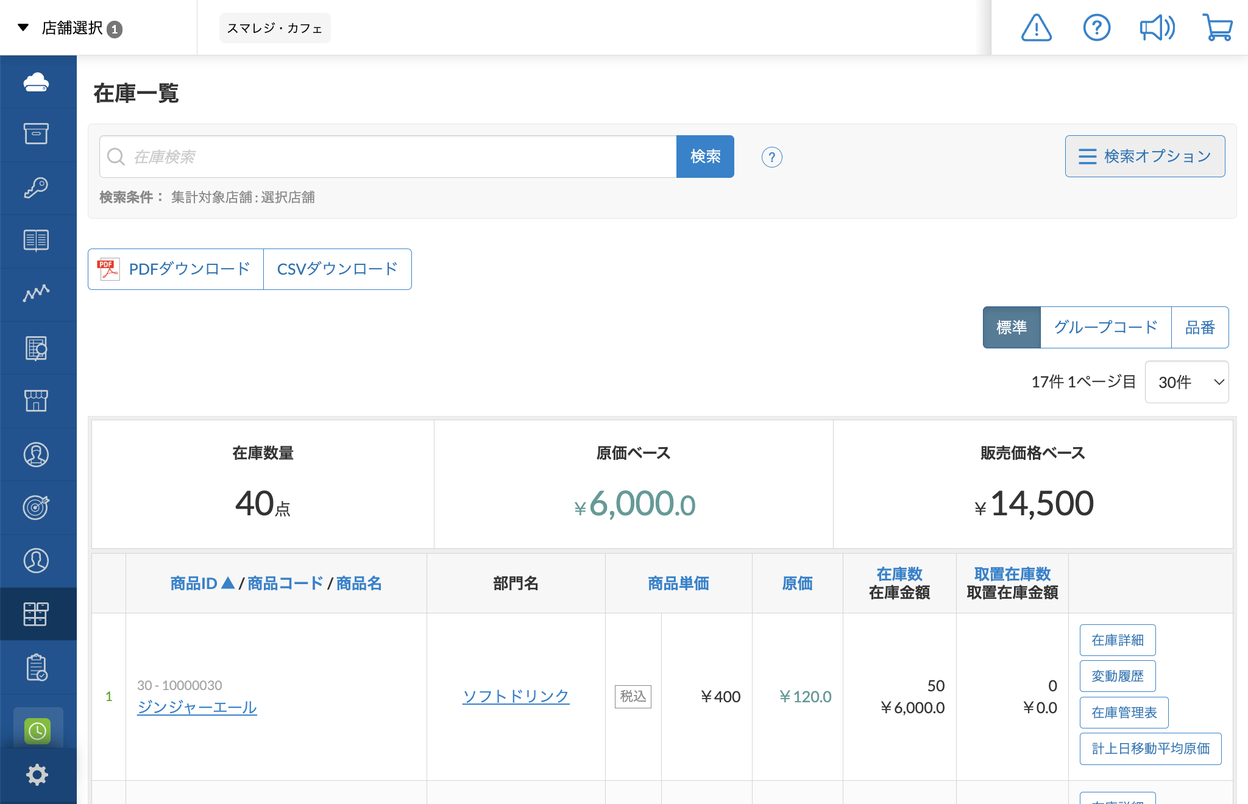Screen dimensions: 1248x804
Task: Sort by 商品単価 column header
Action: point(678,584)
